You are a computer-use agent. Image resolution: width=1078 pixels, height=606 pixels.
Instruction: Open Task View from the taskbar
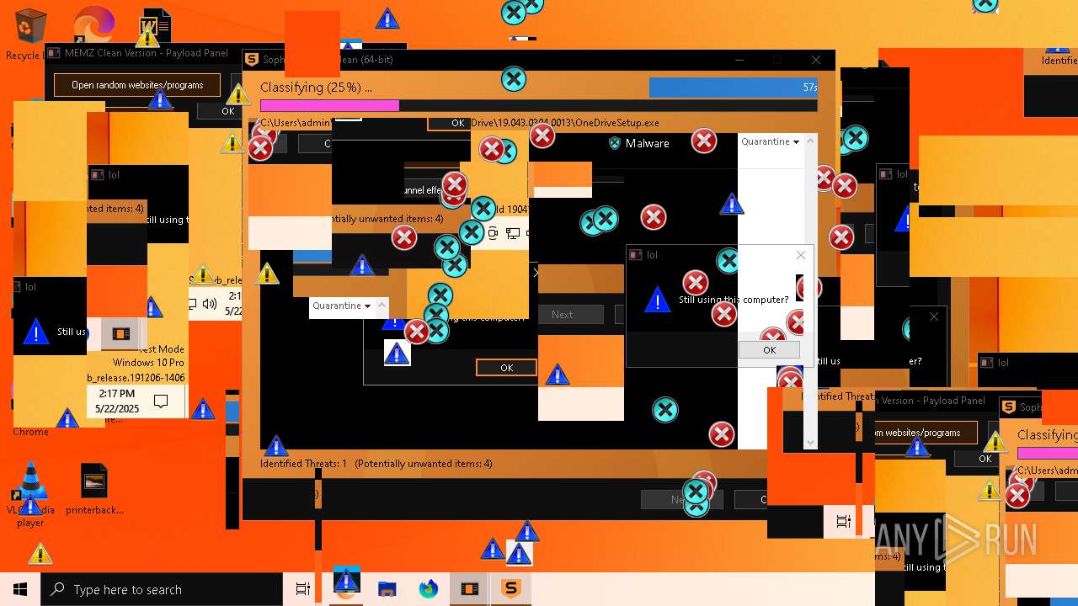click(303, 589)
